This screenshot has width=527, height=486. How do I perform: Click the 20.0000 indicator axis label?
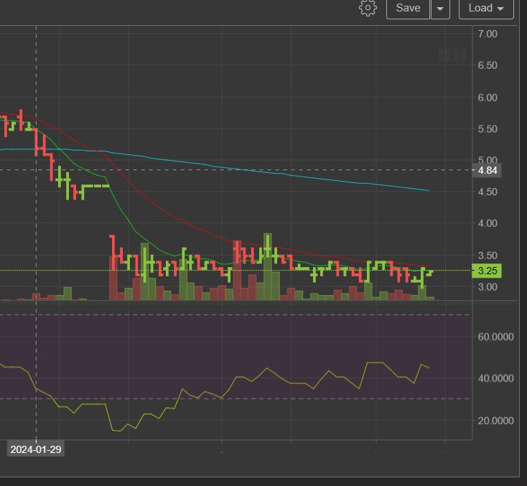click(x=495, y=421)
